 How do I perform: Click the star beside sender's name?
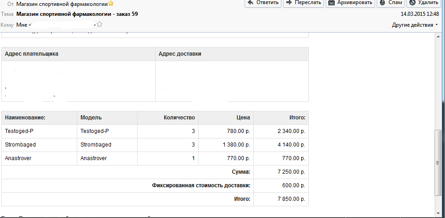point(111,4)
